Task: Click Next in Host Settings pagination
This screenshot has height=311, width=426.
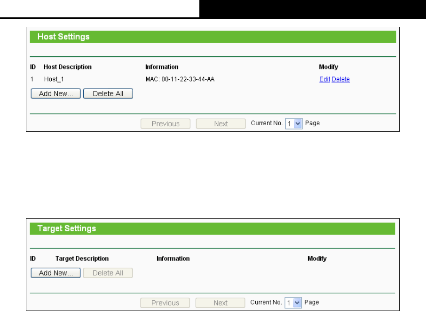Action: tap(221, 124)
